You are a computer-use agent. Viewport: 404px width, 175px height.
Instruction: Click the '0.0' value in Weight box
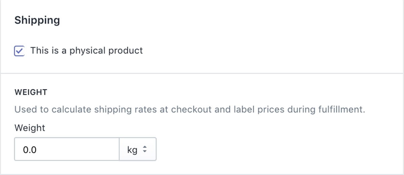coord(30,149)
